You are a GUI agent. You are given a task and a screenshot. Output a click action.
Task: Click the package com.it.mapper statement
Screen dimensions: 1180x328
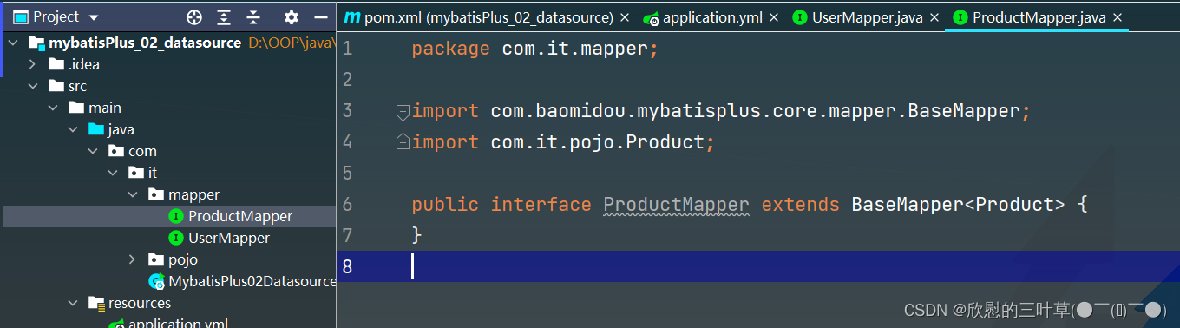click(535, 49)
